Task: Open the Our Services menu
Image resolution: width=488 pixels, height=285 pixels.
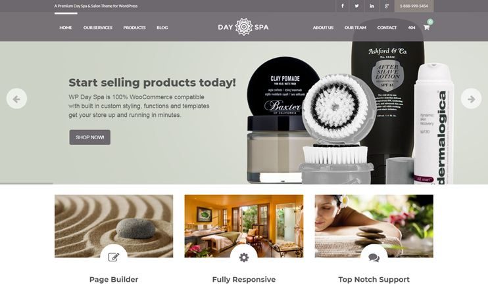Action: point(98,28)
